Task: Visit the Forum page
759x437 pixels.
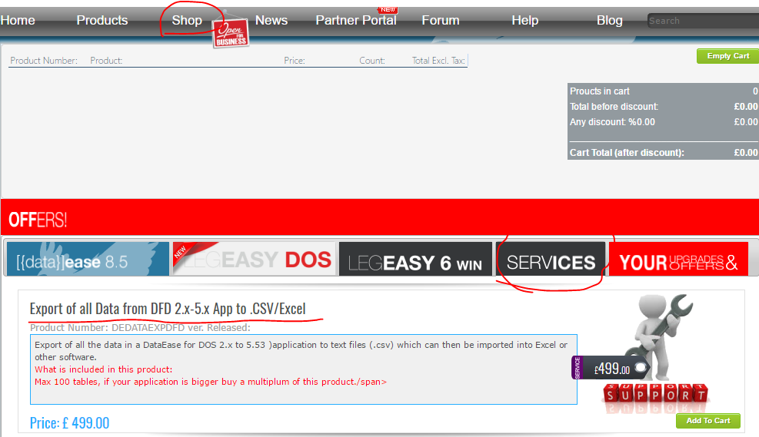Action: click(441, 20)
